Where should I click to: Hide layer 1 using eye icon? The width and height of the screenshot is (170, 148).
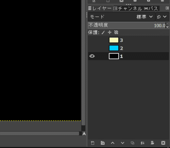[92, 56]
